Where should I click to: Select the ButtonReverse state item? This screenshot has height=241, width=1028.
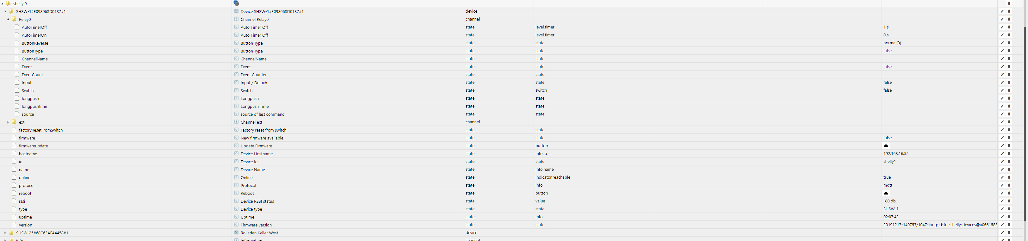click(35, 43)
